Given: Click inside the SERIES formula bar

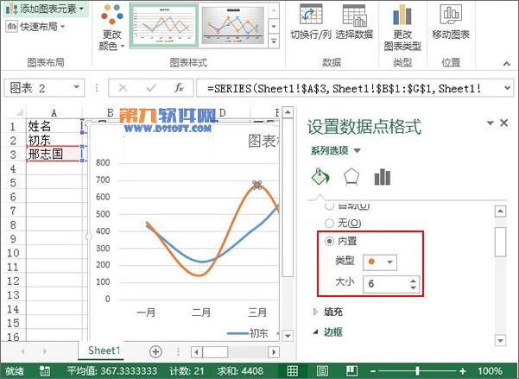Looking at the screenshot, I should point(349,88).
